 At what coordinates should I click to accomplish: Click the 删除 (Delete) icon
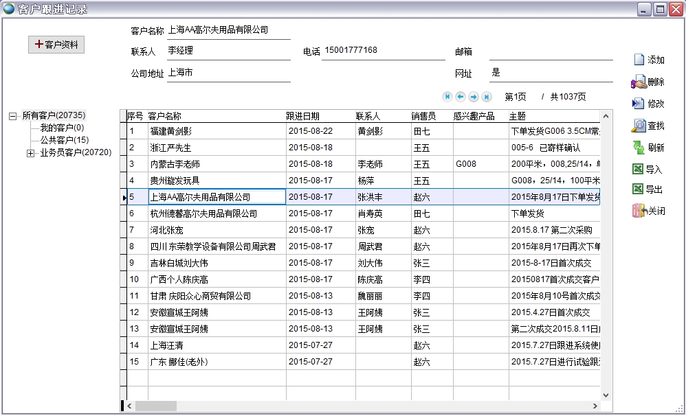(639, 82)
